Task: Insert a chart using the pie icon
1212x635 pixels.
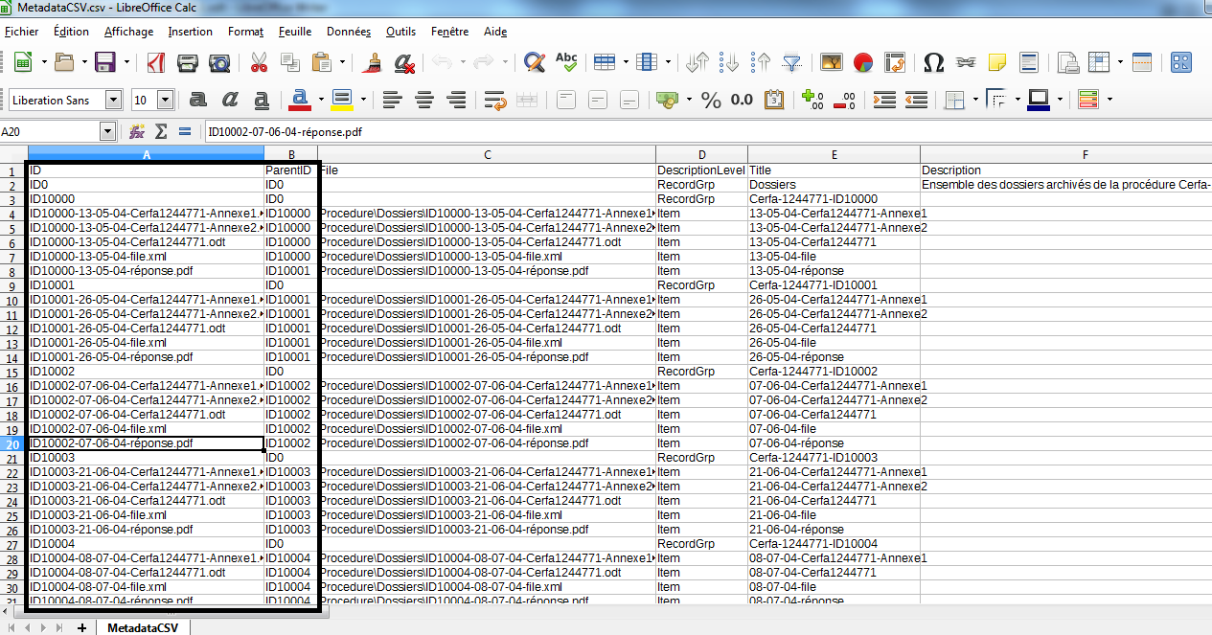Action: (x=863, y=63)
